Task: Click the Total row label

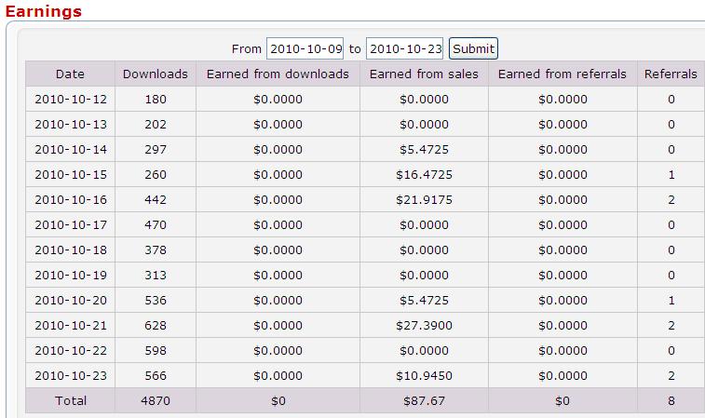Action: click(71, 401)
